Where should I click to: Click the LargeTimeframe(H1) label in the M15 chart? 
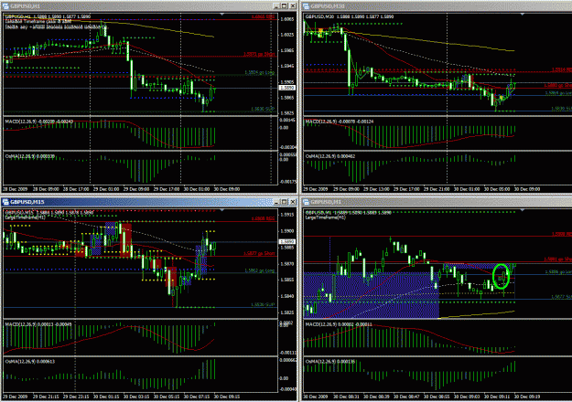click(x=26, y=217)
